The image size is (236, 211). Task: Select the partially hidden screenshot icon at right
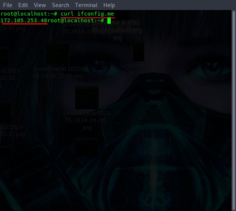138,52
